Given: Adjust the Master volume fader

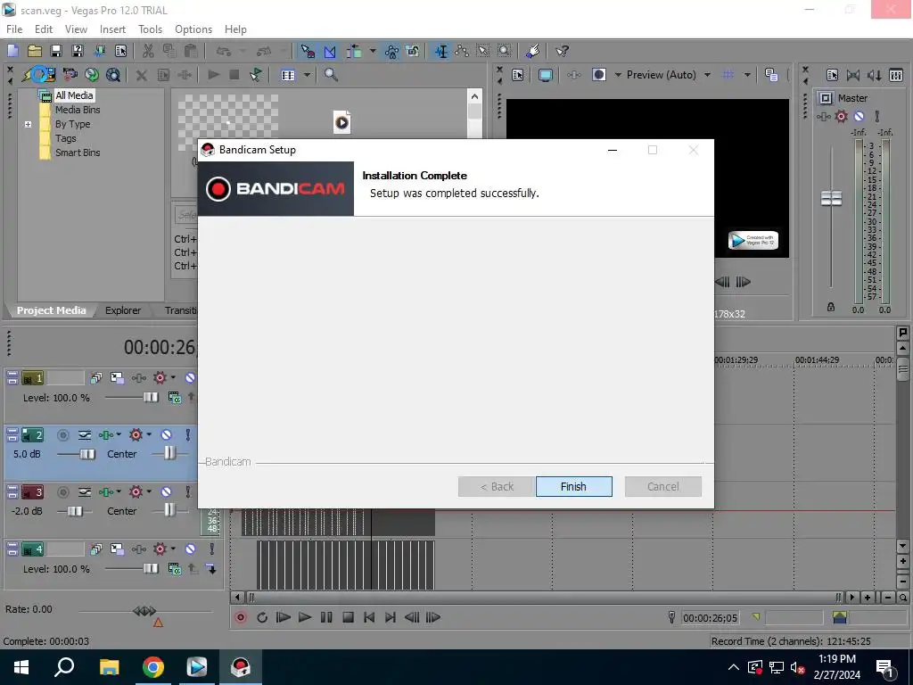Looking at the screenshot, I should tap(831, 199).
